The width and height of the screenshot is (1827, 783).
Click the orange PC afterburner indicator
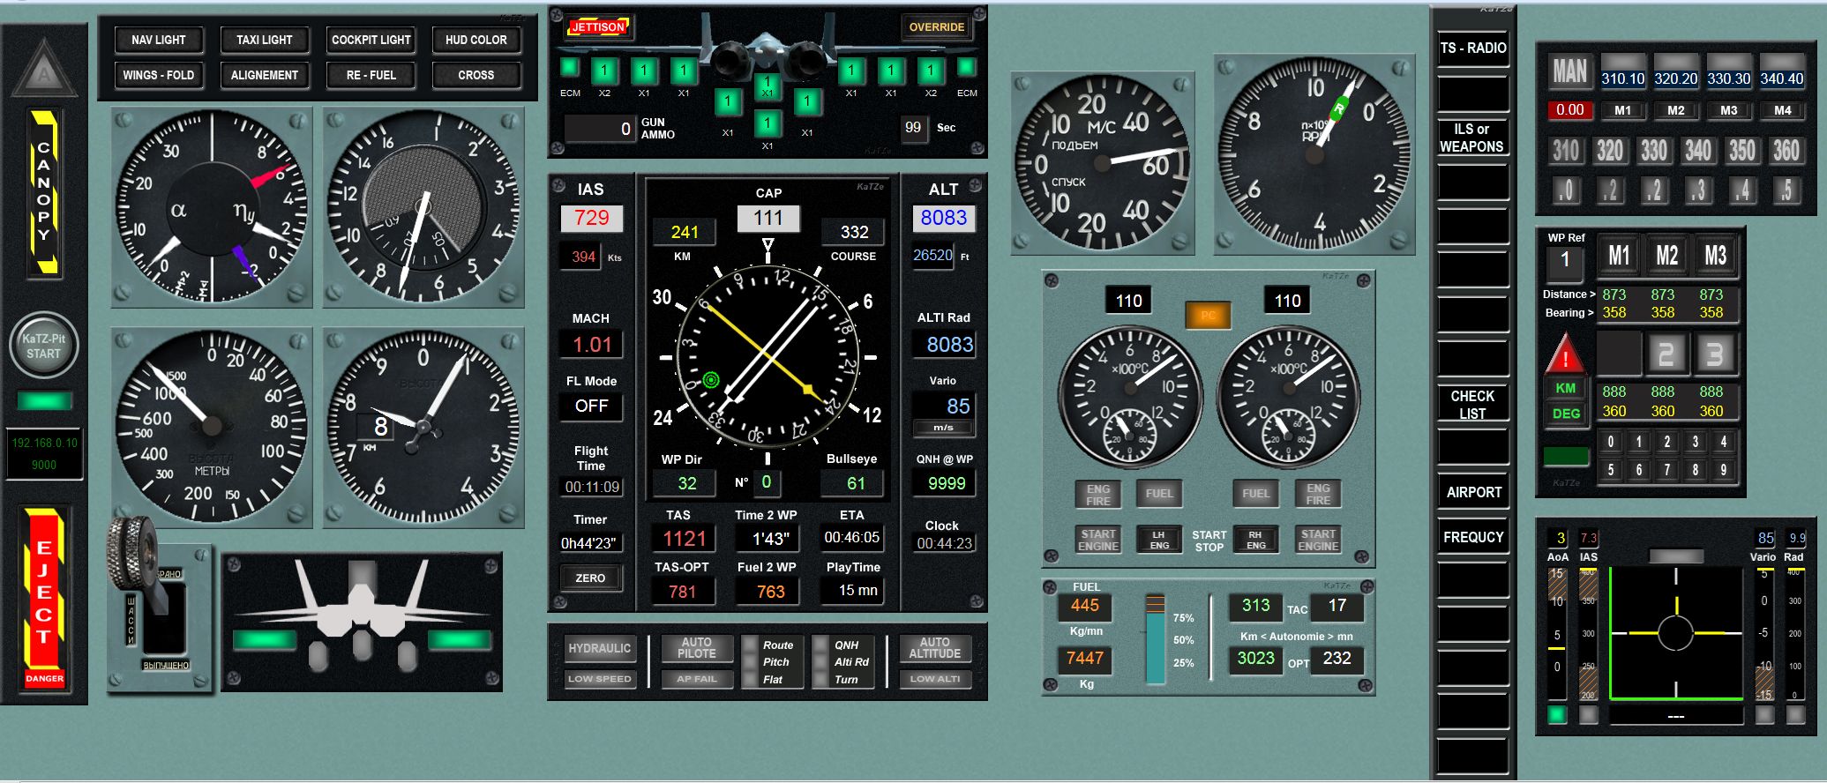click(x=1208, y=316)
